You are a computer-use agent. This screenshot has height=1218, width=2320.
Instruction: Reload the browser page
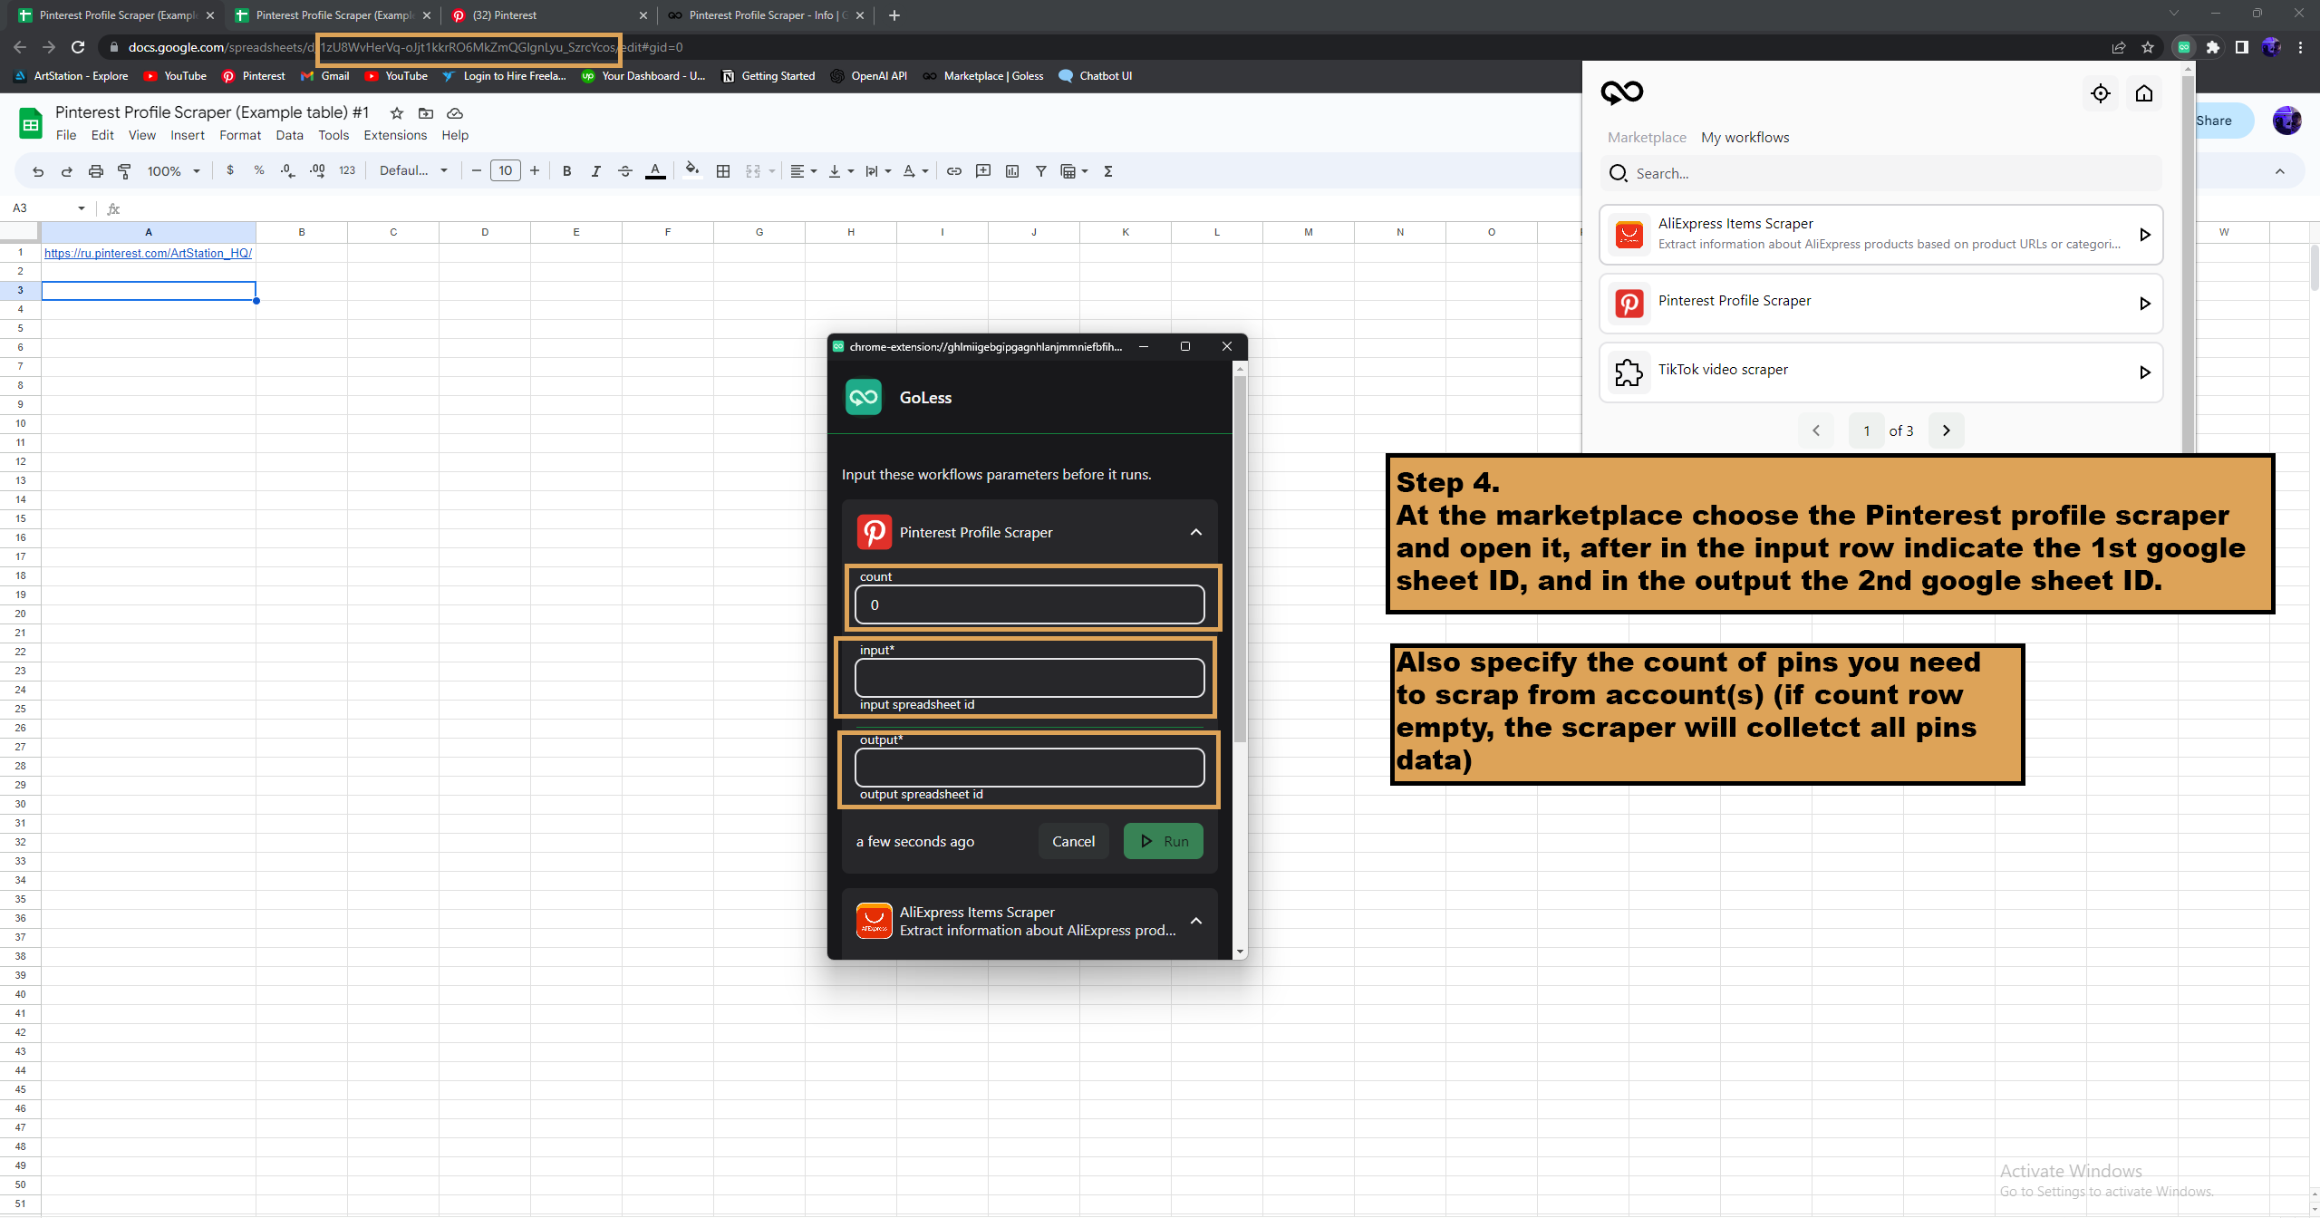coord(78,47)
